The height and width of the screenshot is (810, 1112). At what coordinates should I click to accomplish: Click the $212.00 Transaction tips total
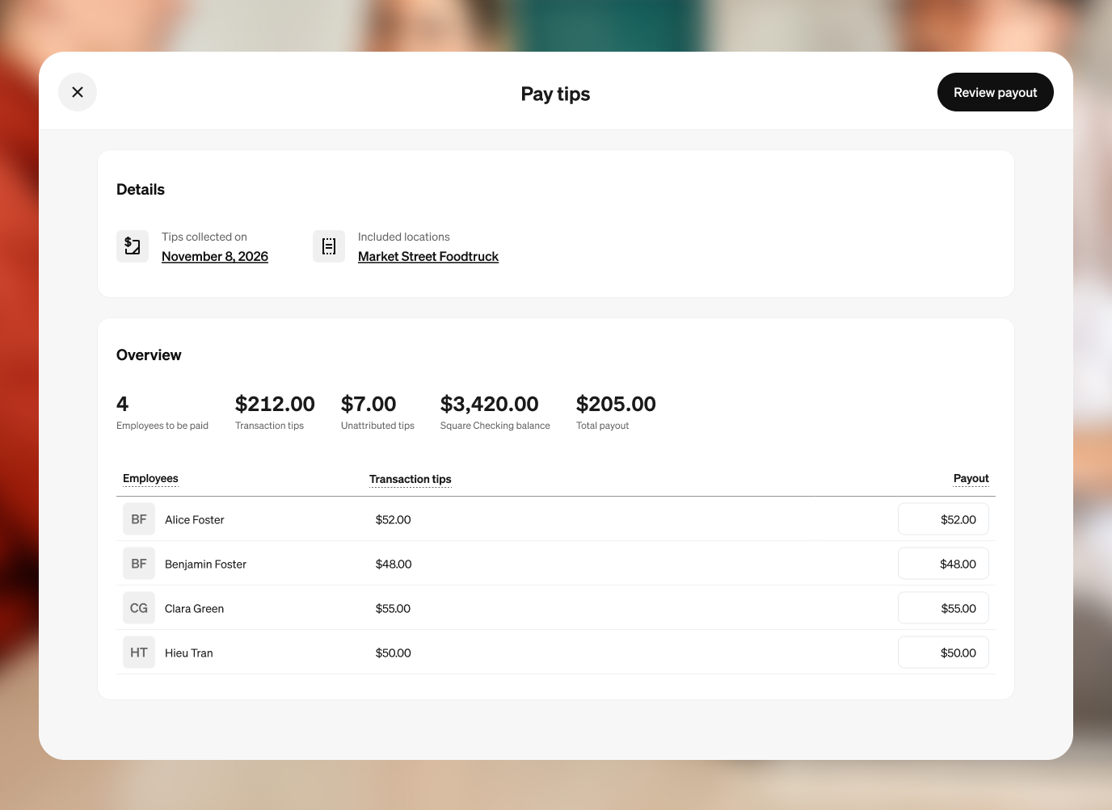pyautogui.click(x=275, y=404)
